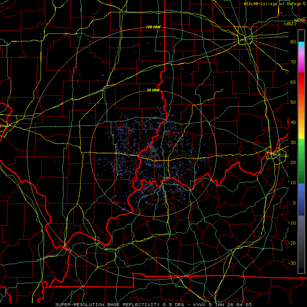Click the 50 NMI range ring label

[153, 90]
